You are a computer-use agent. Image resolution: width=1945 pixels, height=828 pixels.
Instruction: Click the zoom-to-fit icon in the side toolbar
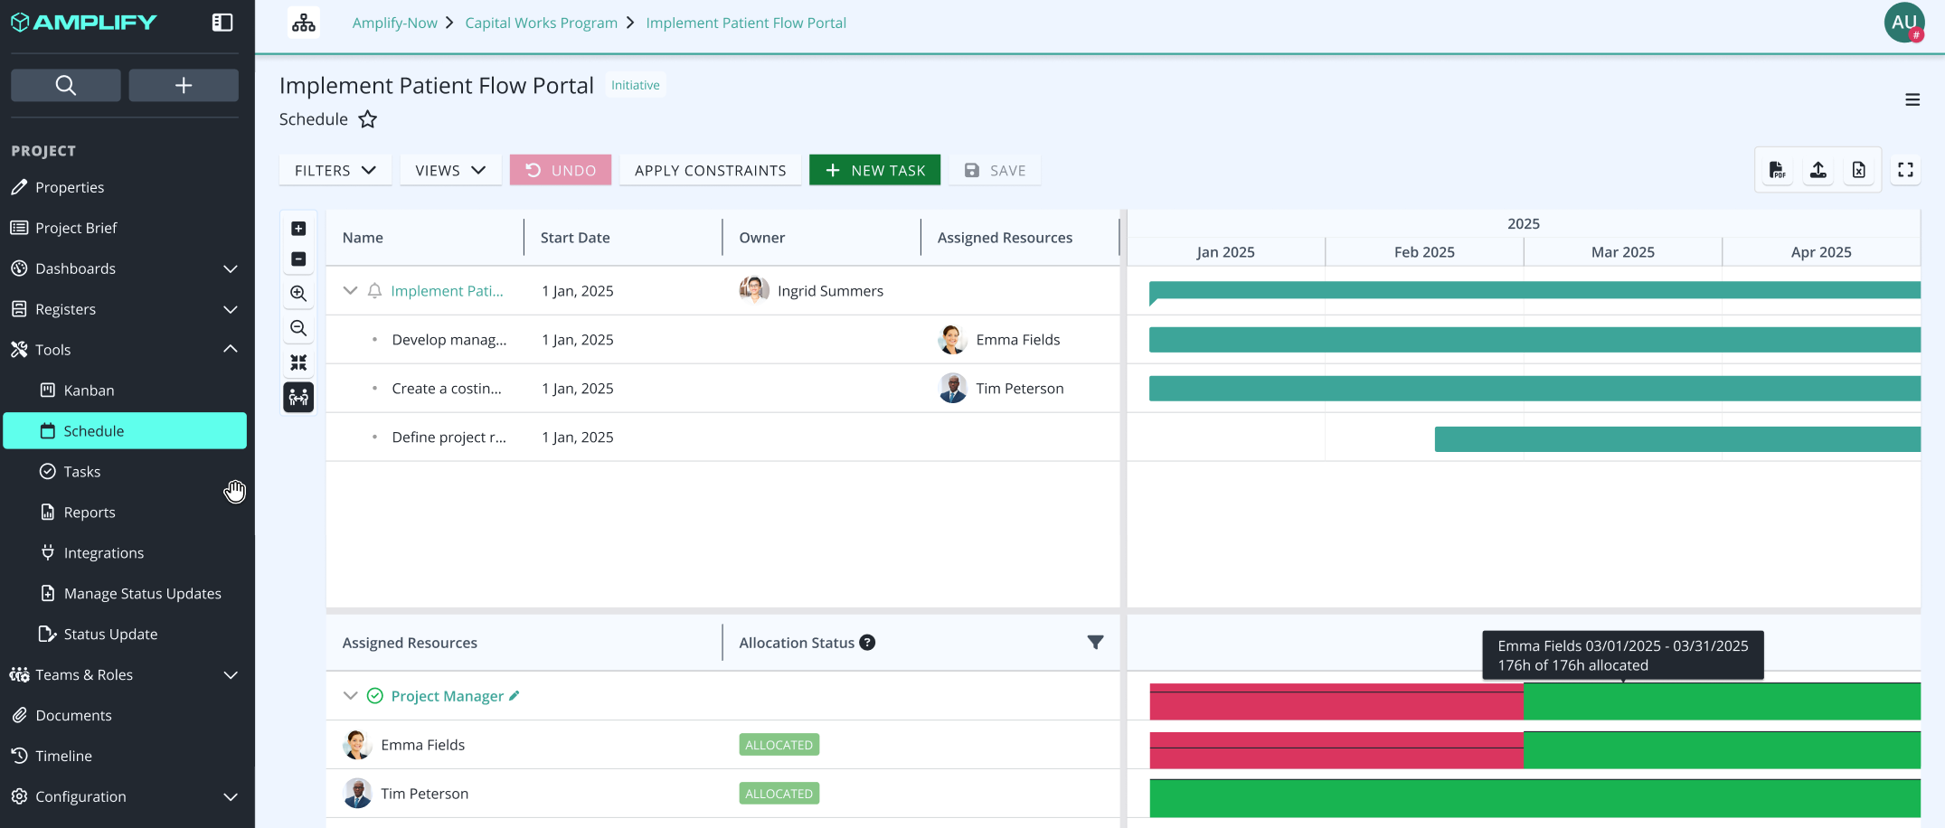(x=298, y=362)
